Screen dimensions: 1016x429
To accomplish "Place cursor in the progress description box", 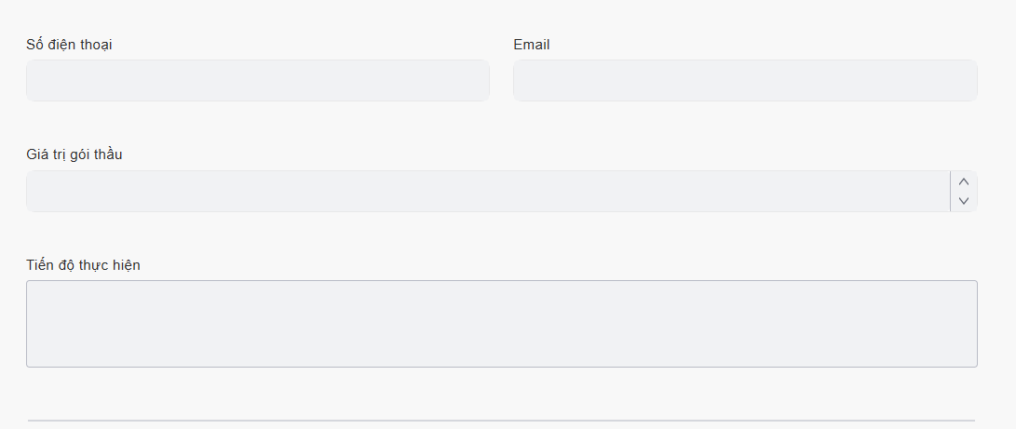I will coord(502,324).
